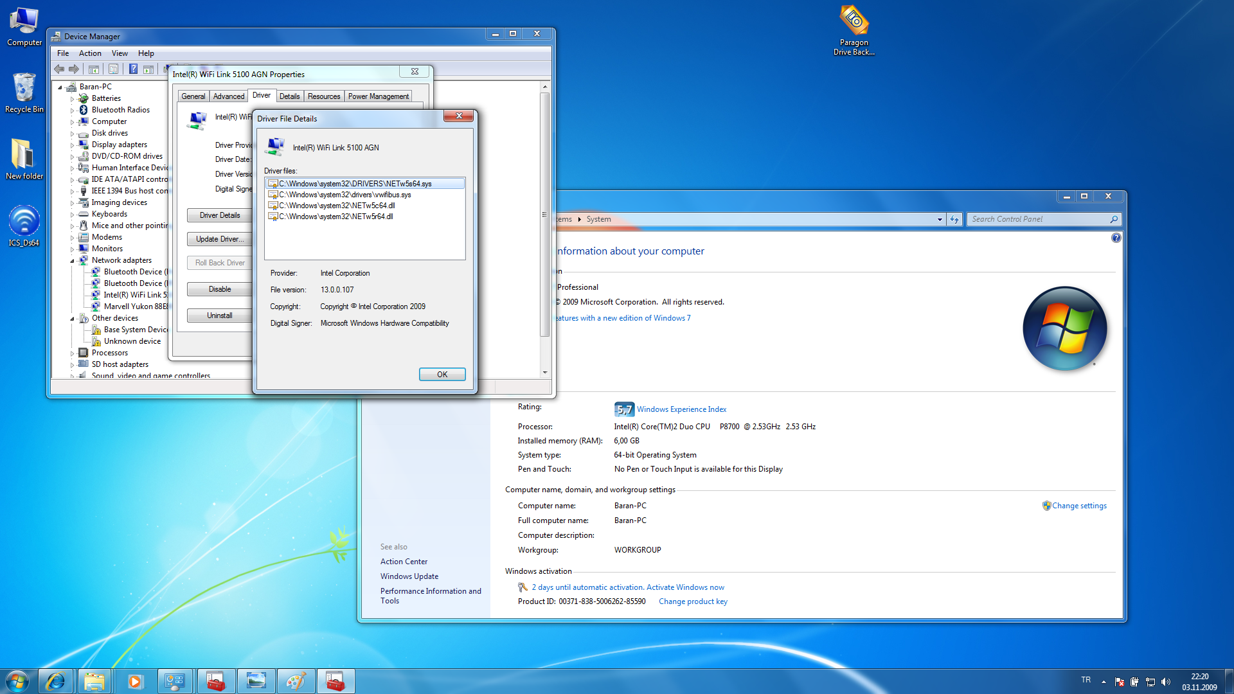1234x694 pixels.
Task: Open the Windows Experience Index link
Action: [x=681, y=409]
